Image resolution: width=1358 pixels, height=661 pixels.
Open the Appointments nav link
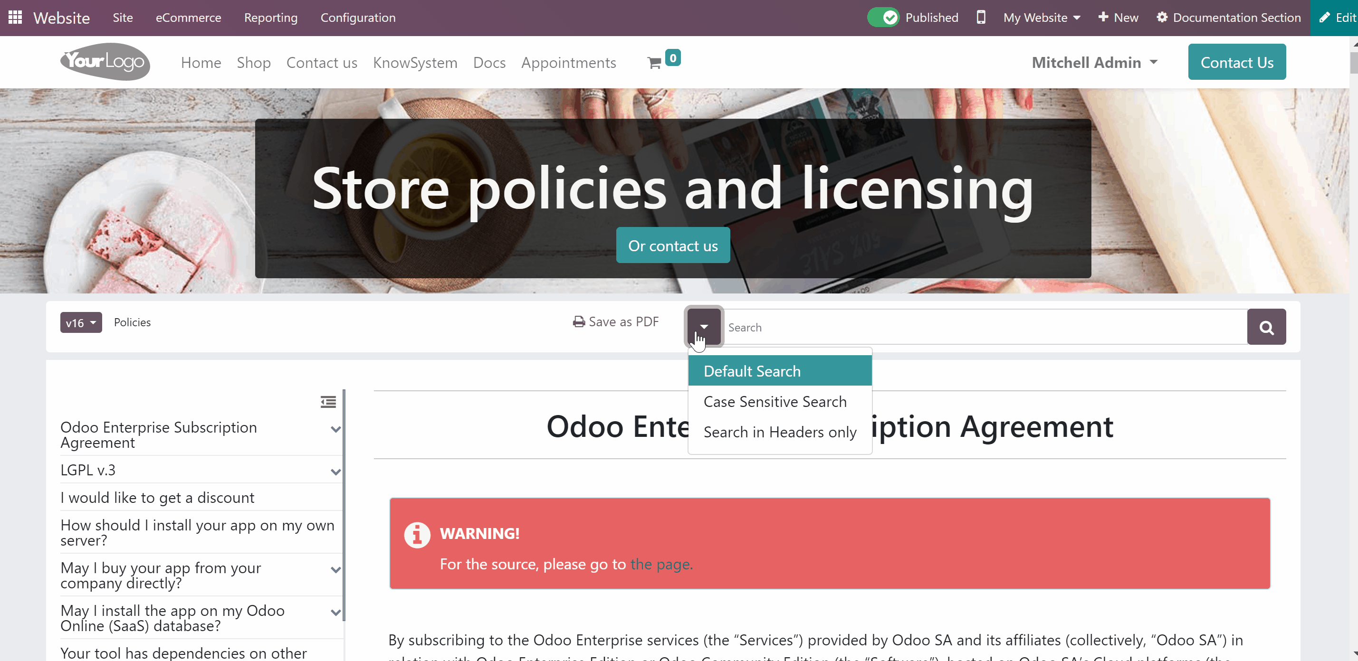pyautogui.click(x=568, y=63)
